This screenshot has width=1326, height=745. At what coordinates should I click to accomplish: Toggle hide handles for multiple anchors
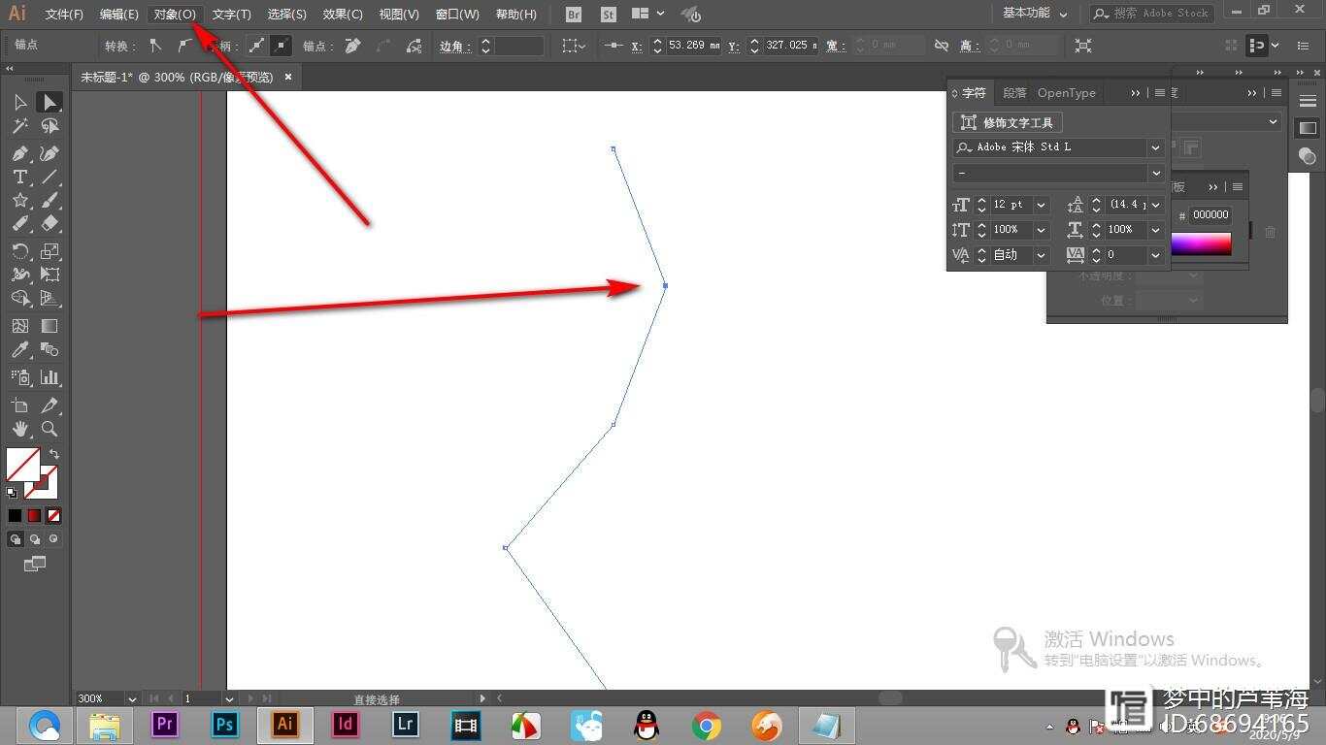[281, 45]
